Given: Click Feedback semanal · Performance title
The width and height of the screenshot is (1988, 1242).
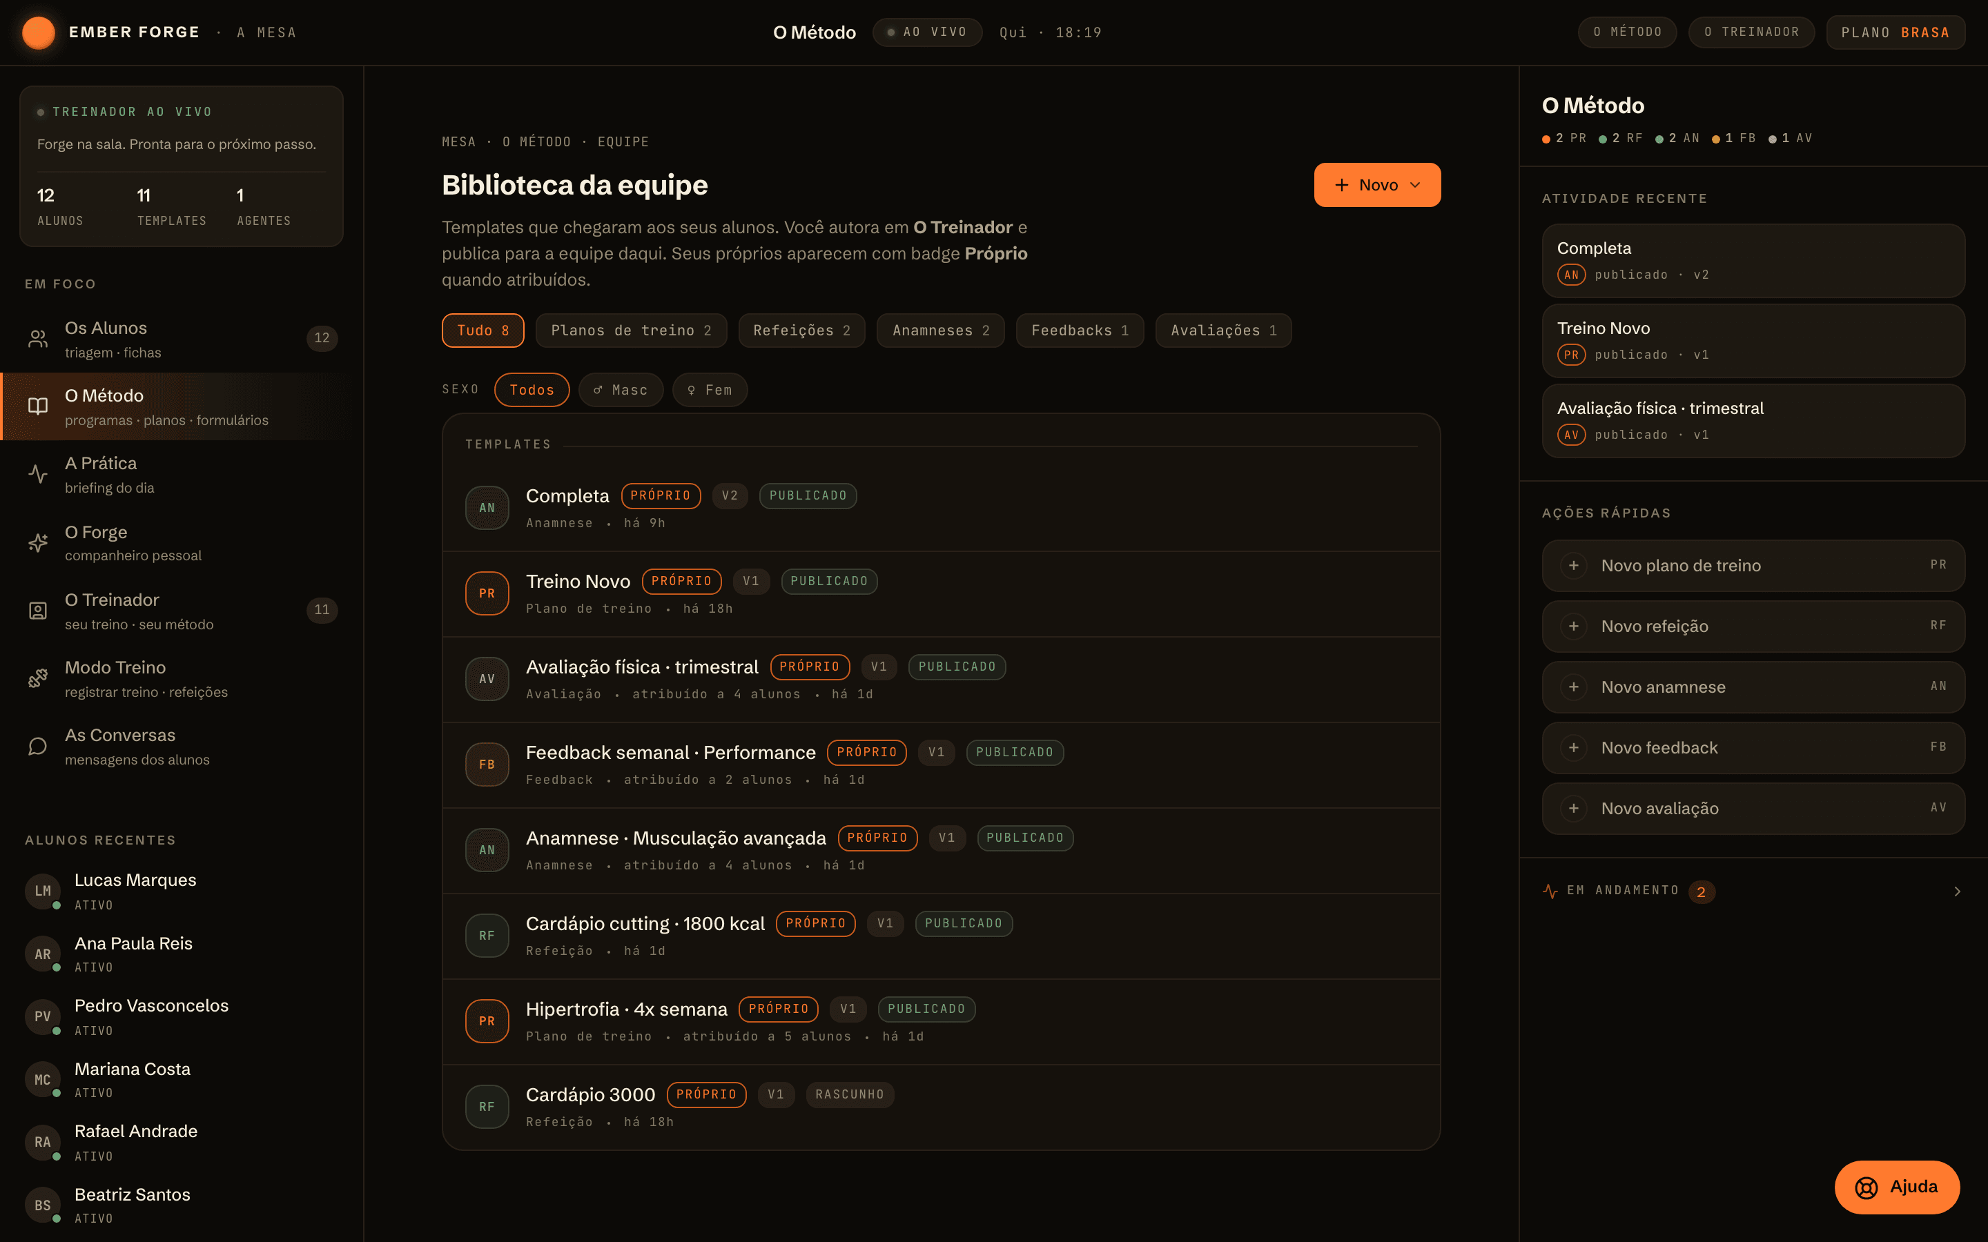Looking at the screenshot, I should [670, 752].
